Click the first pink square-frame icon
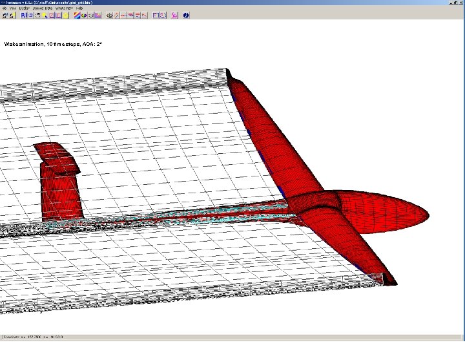 click(x=52, y=15)
